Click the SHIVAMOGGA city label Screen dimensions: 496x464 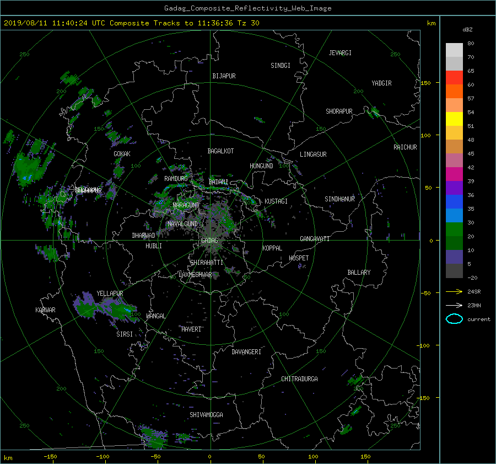coord(206,415)
